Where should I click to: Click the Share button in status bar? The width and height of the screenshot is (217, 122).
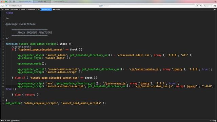pos(7,121)
